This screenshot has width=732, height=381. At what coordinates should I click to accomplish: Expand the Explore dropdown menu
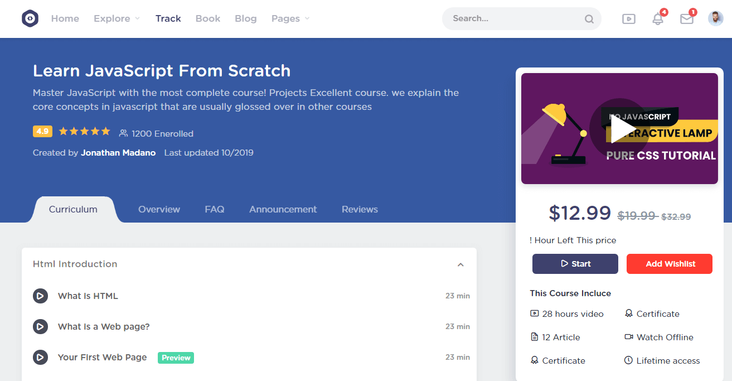(x=117, y=18)
